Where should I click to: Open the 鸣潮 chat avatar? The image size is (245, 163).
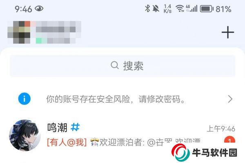(x=25, y=135)
